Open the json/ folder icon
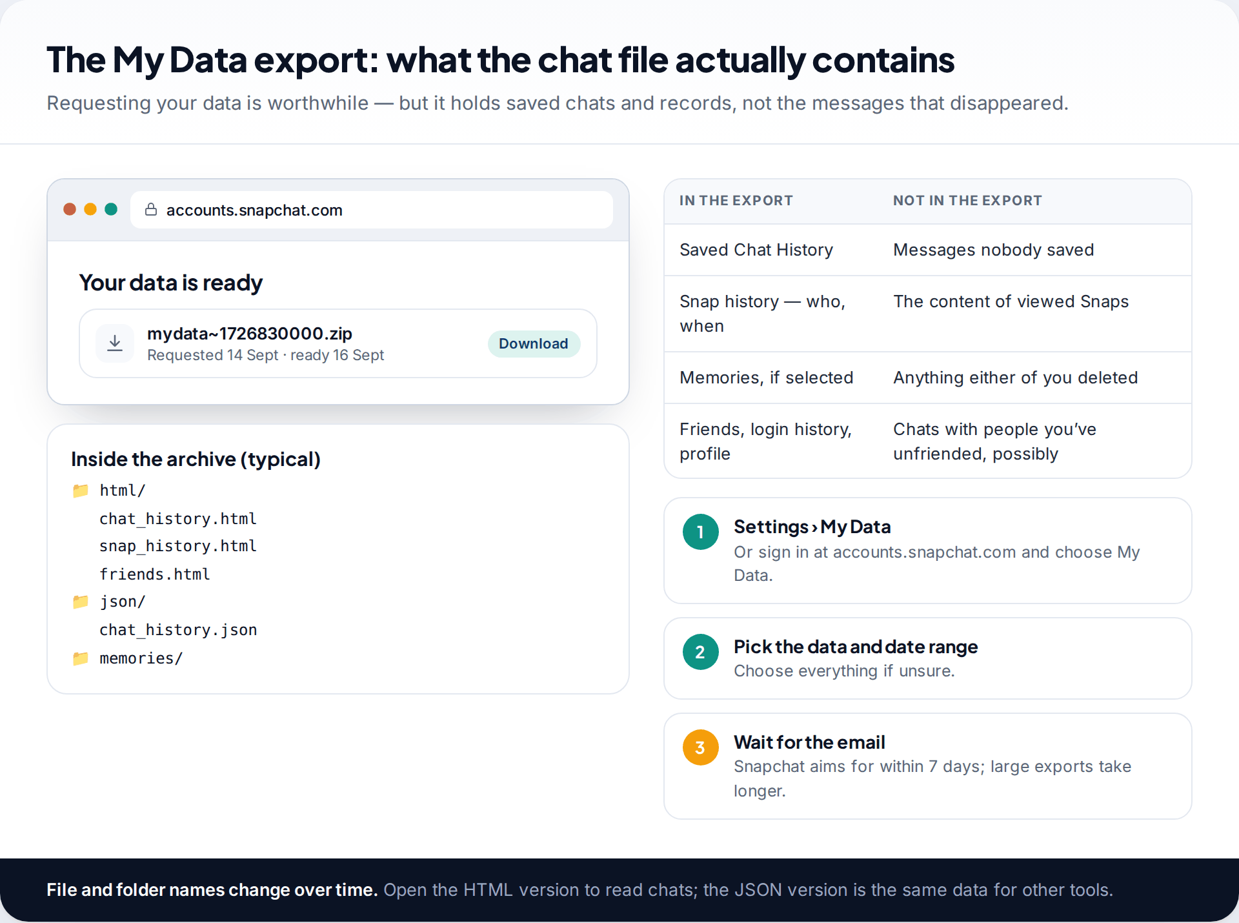Screen dimensions: 1239x923 pyautogui.click(x=81, y=602)
